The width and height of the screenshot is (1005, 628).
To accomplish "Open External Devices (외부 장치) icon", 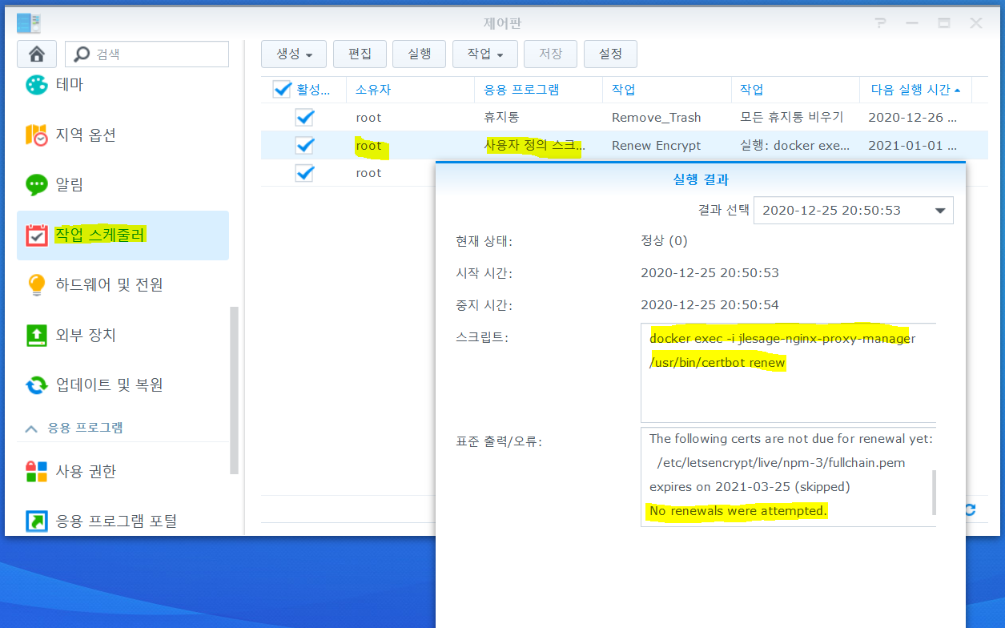I will (x=37, y=335).
